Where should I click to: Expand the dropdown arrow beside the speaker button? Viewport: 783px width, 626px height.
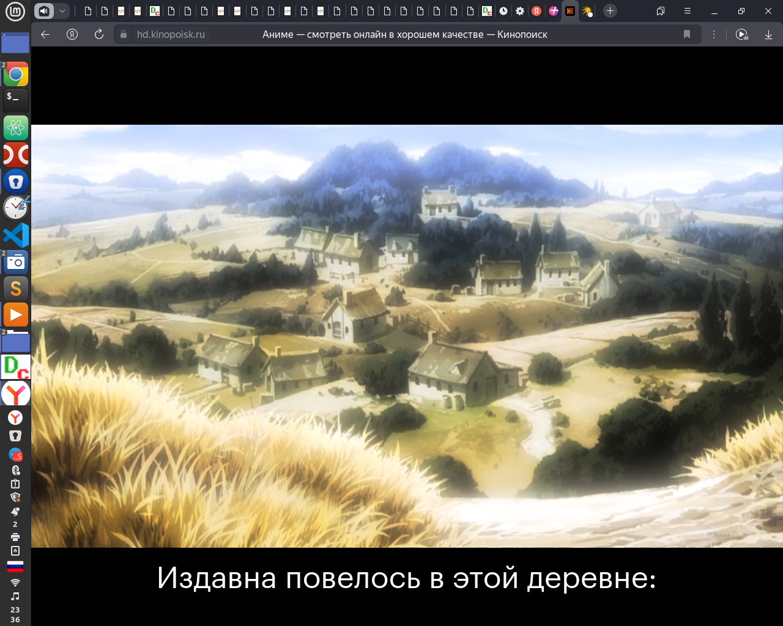62,11
